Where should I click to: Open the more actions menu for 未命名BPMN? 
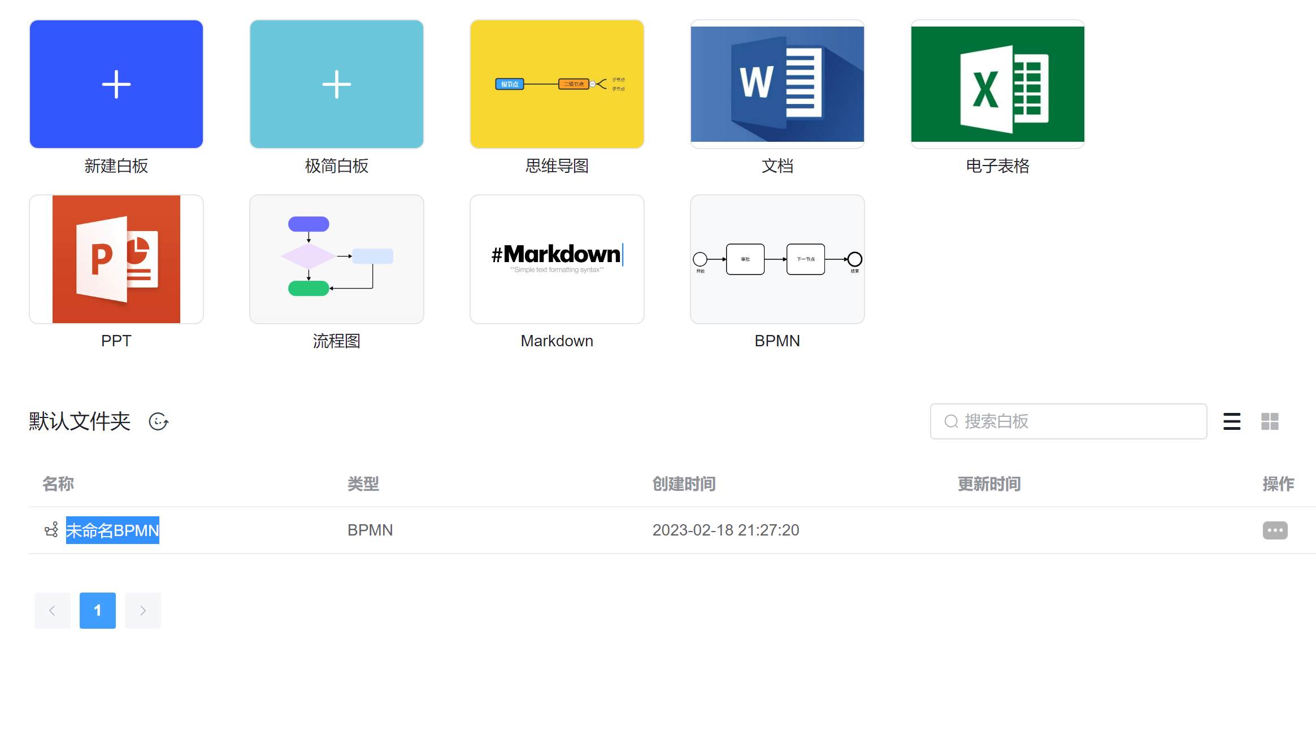(1275, 530)
